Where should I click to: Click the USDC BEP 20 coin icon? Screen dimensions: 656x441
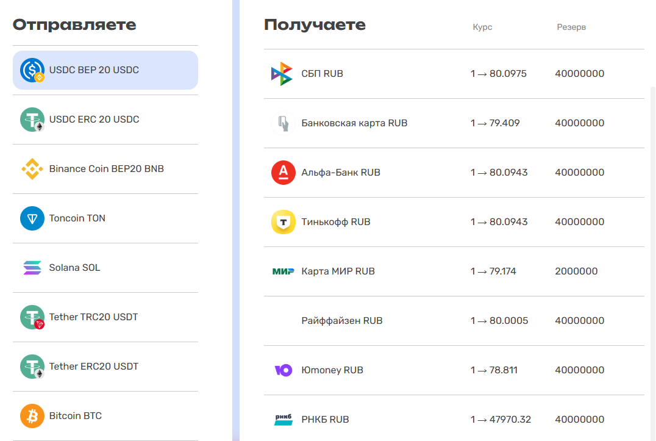coord(32,70)
